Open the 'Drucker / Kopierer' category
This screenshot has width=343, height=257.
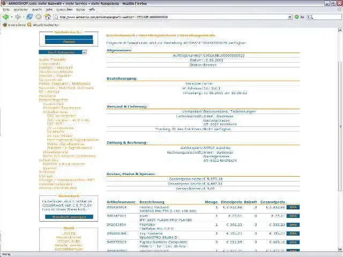tap(55, 75)
